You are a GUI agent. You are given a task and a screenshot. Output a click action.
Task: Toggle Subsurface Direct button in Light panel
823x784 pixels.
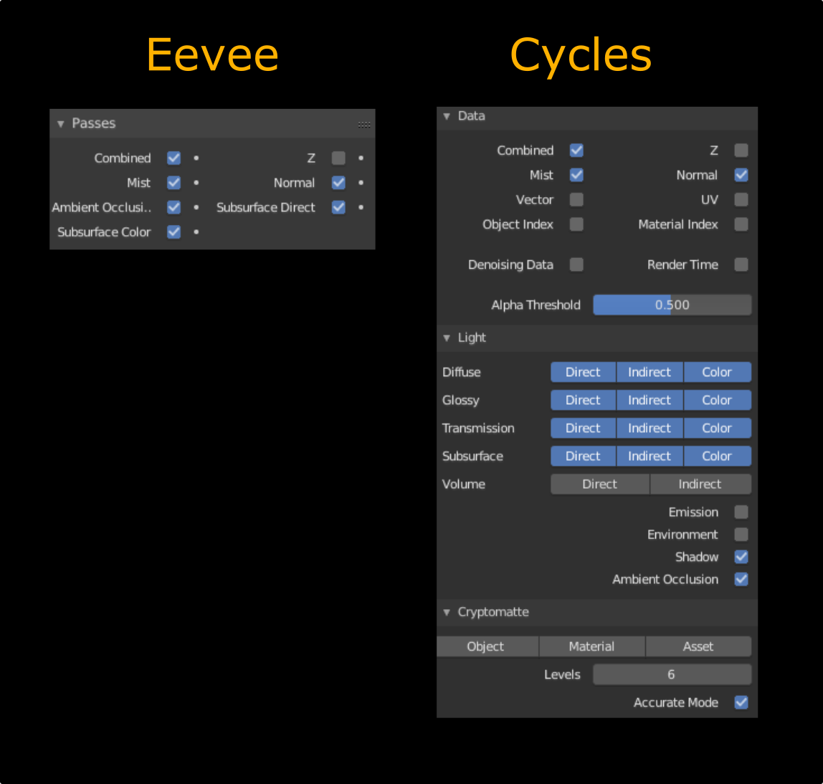tap(583, 456)
